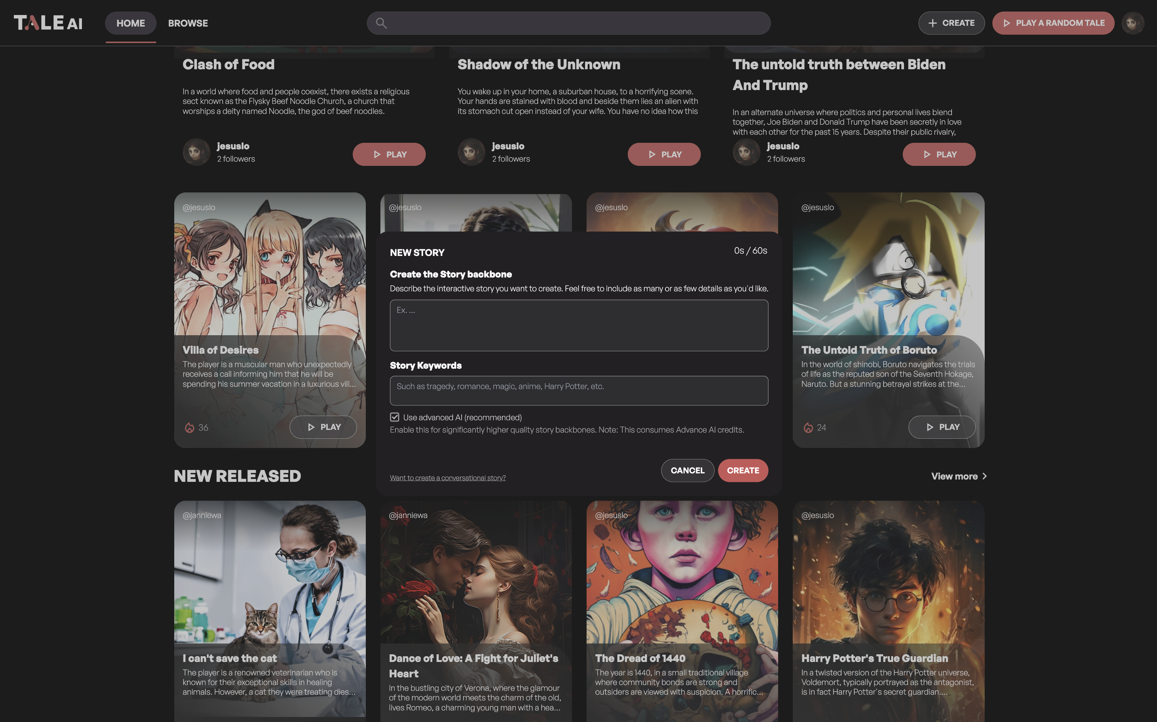
Task: Click the flame icon on Villa of Desires
Action: click(x=189, y=427)
